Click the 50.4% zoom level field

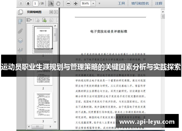[86, 3]
